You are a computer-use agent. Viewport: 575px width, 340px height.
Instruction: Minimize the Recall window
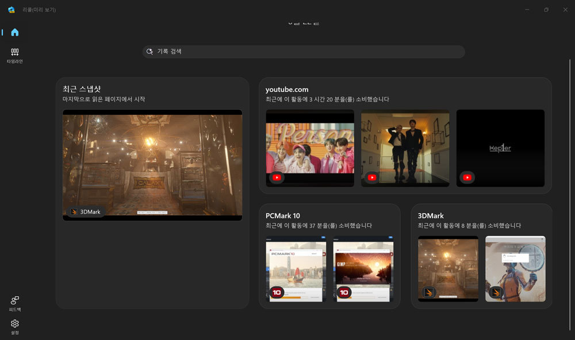(x=527, y=10)
